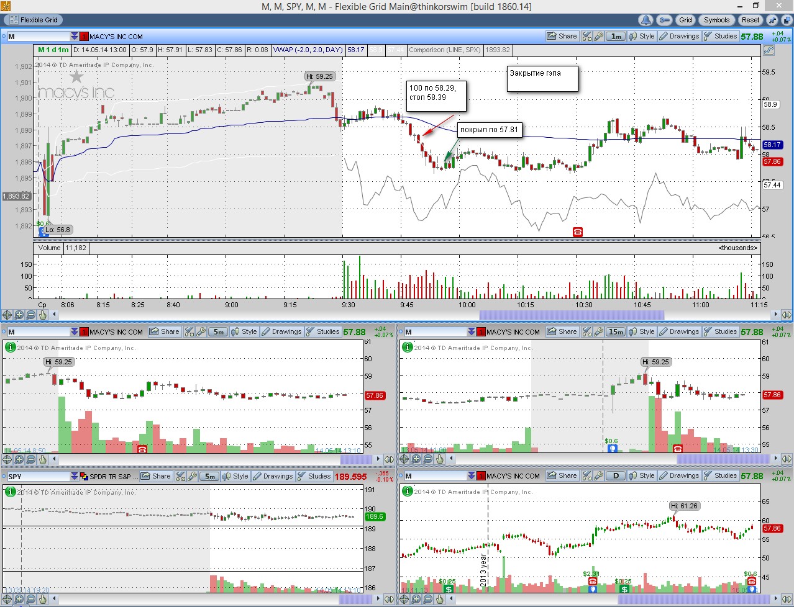The width and height of the screenshot is (794, 607).
Task: Open Style dropdown in main 1m chart
Action: point(642,36)
